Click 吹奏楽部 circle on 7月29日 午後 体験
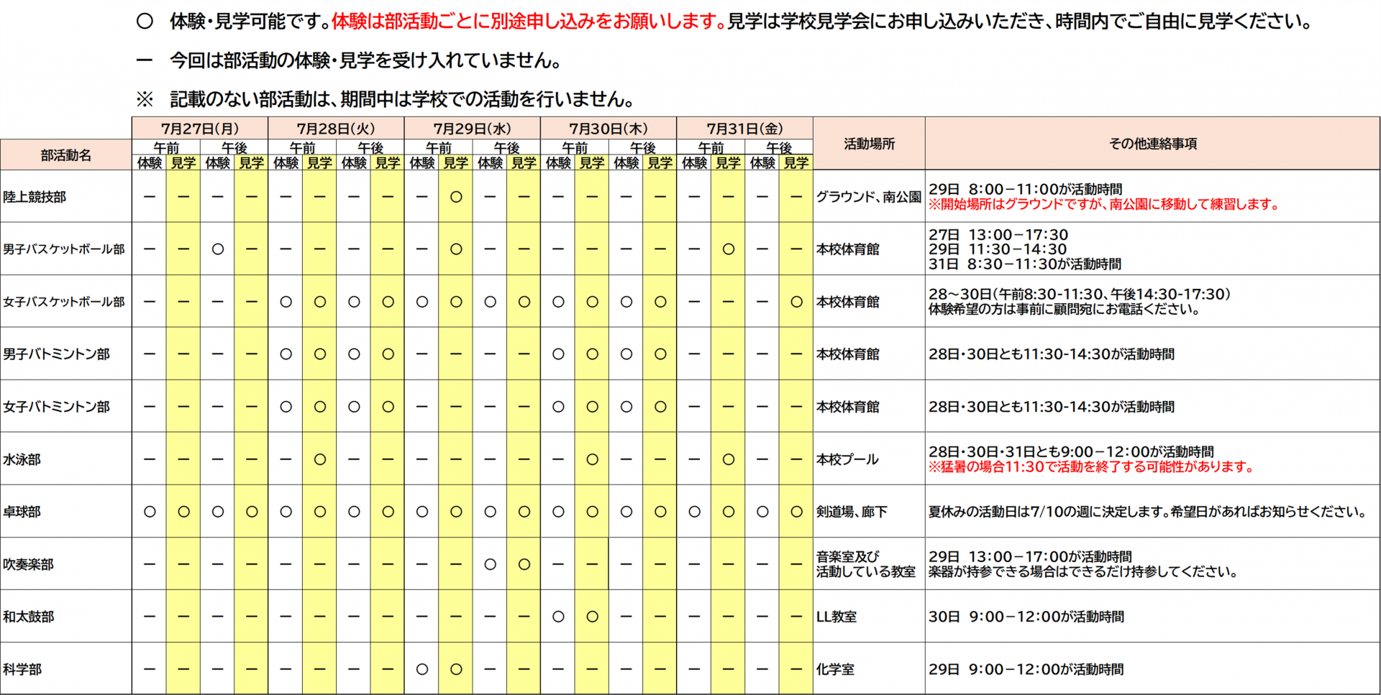This screenshot has height=695, width=1381. click(491, 564)
